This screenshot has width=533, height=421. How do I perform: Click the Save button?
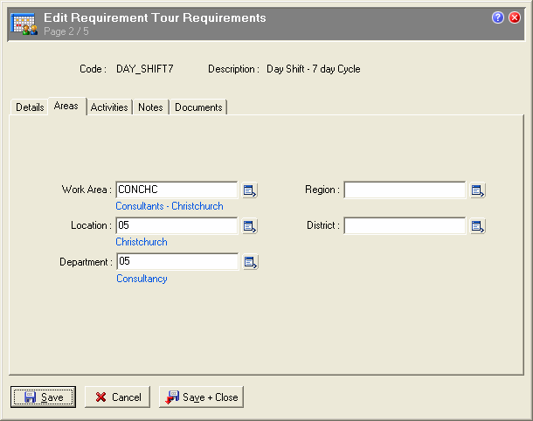click(43, 397)
